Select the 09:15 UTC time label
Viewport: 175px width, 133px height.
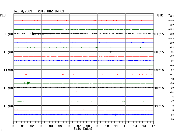[159, 70]
